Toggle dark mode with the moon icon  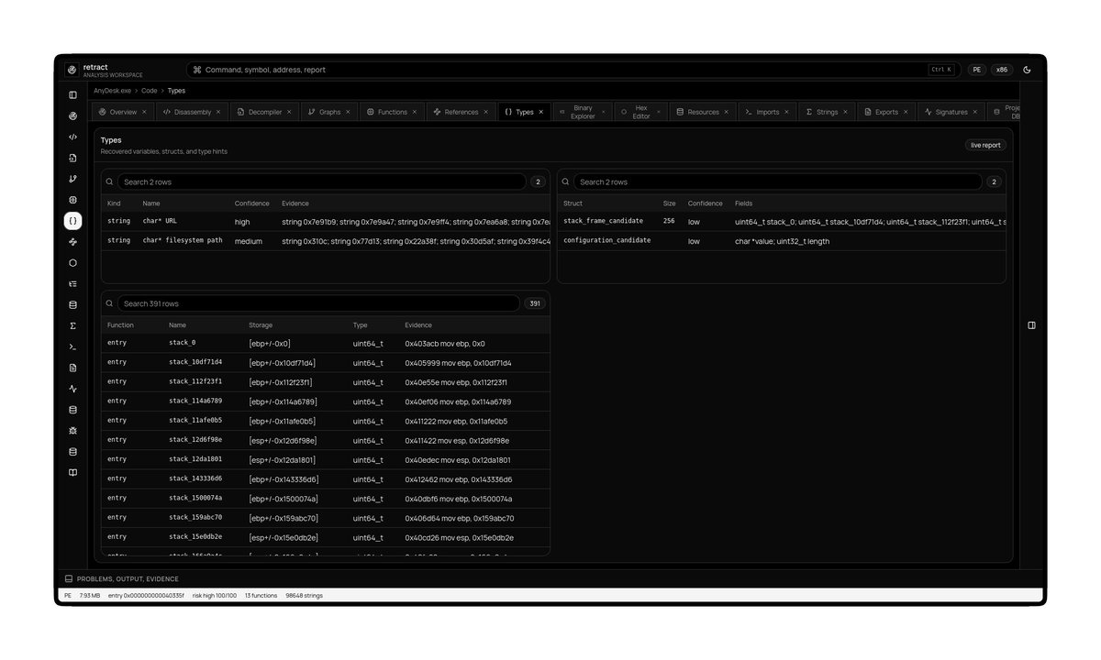click(1027, 70)
